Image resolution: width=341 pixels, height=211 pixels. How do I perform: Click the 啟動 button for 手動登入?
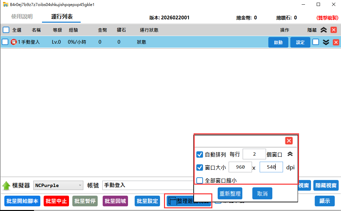[278, 42]
